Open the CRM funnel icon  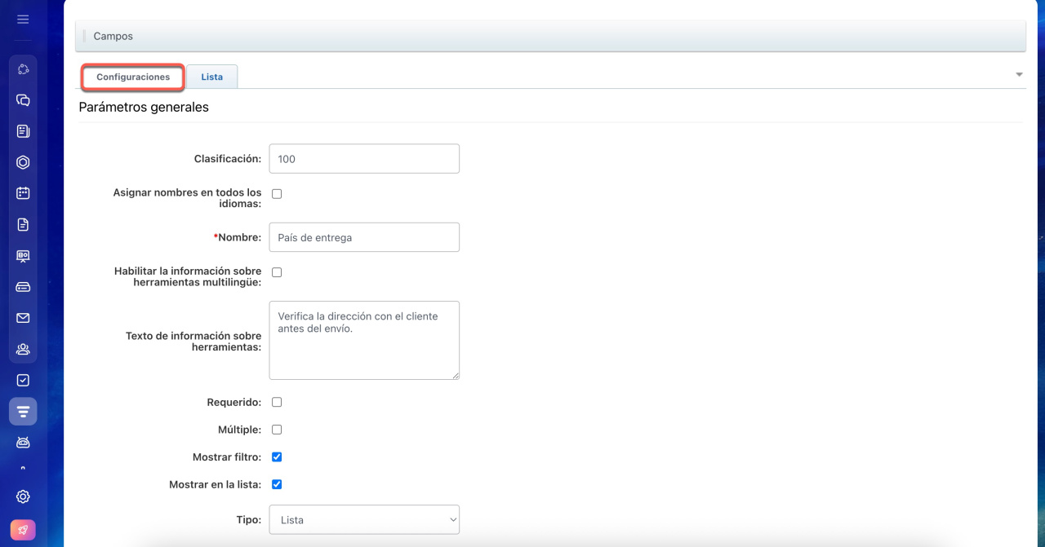click(23, 412)
